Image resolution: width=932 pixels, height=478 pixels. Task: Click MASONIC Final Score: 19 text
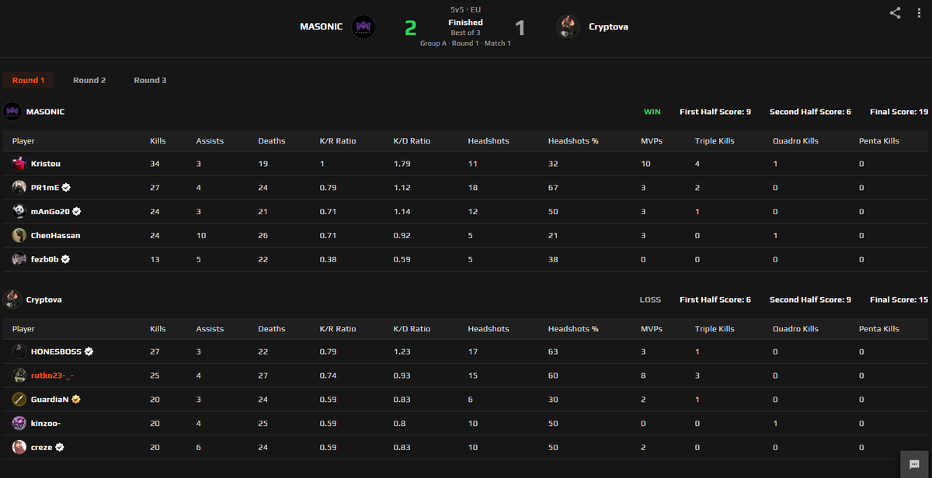899,112
